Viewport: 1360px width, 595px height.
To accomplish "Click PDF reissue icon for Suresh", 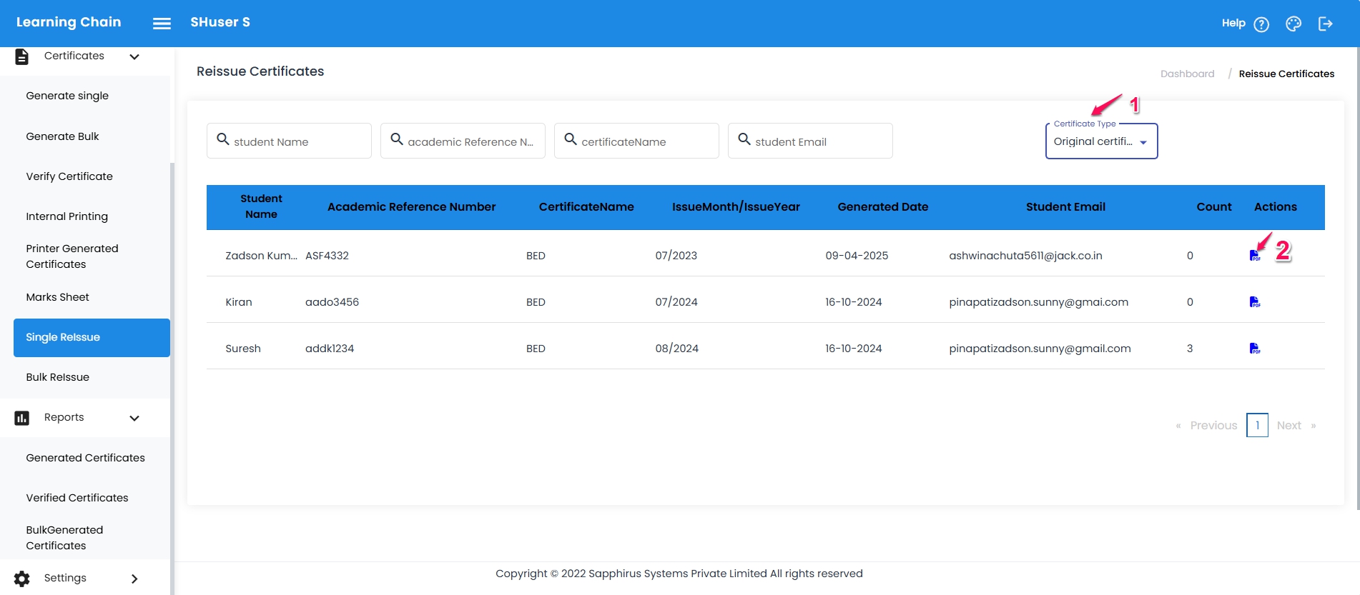I will click(x=1254, y=349).
